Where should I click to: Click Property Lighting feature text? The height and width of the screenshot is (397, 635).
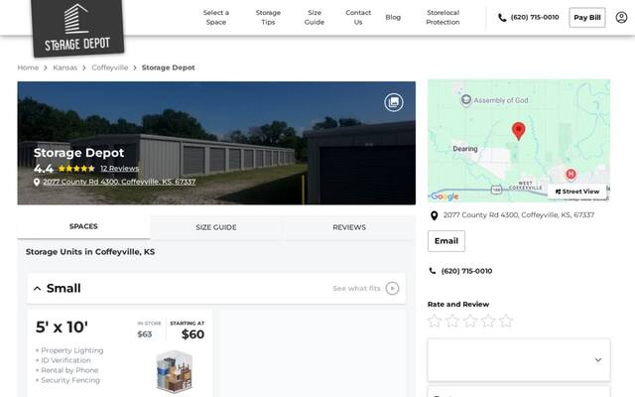coord(72,350)
